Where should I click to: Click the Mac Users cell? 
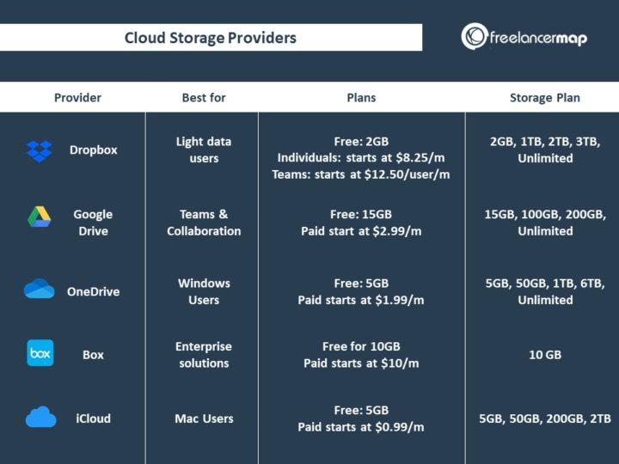pos(204,418)
